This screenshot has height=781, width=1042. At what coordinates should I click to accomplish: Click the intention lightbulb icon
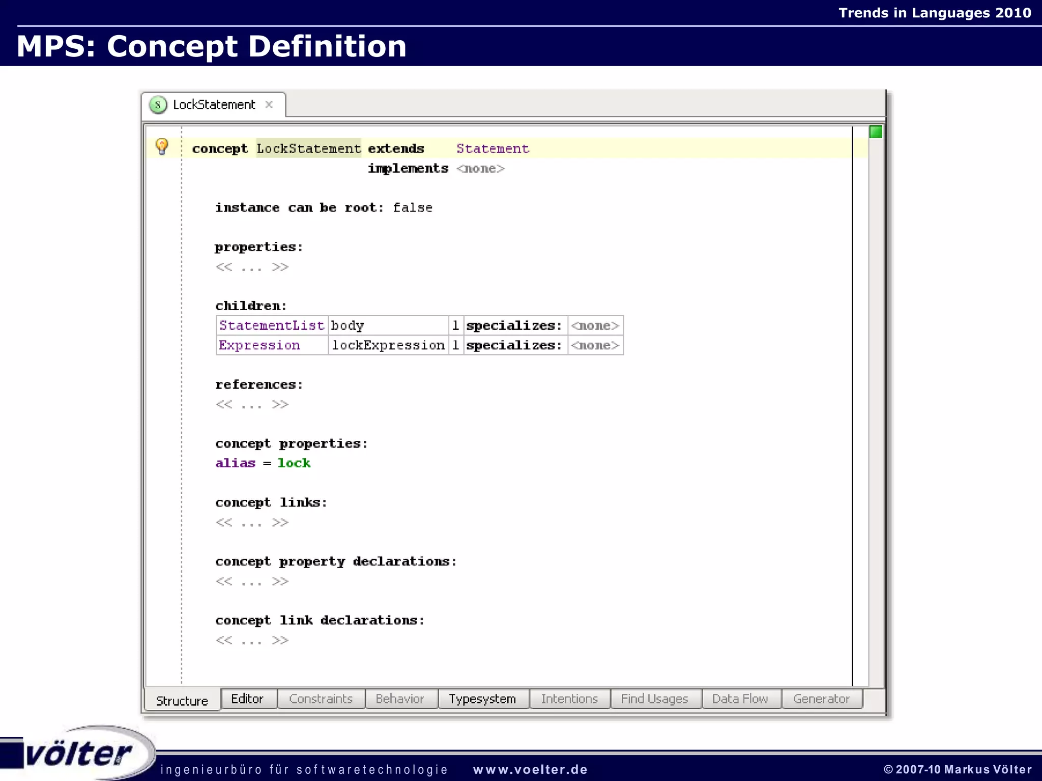tap(162, 146)
